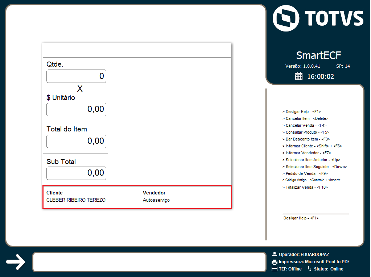Choose Selecionar Item Seguinte - <Down>

[x=315, y=167]
